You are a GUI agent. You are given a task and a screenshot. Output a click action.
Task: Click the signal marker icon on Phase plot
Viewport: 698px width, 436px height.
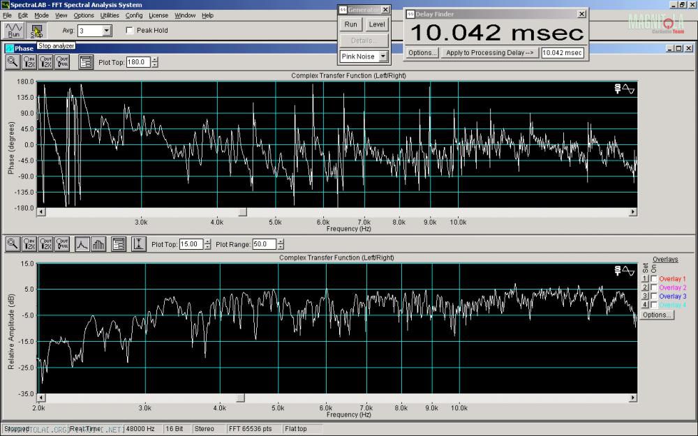tap(625, 89)
